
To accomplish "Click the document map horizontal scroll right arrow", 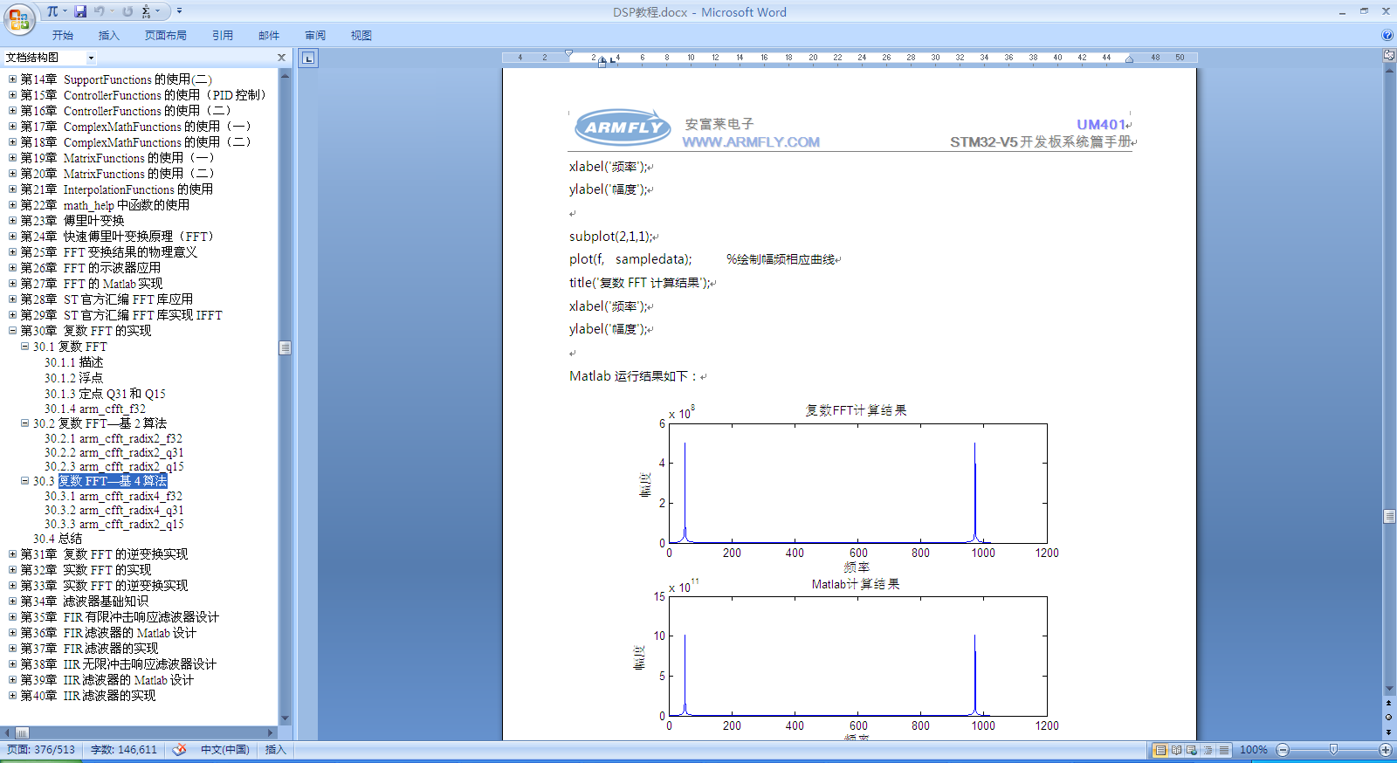I will 271,732.
